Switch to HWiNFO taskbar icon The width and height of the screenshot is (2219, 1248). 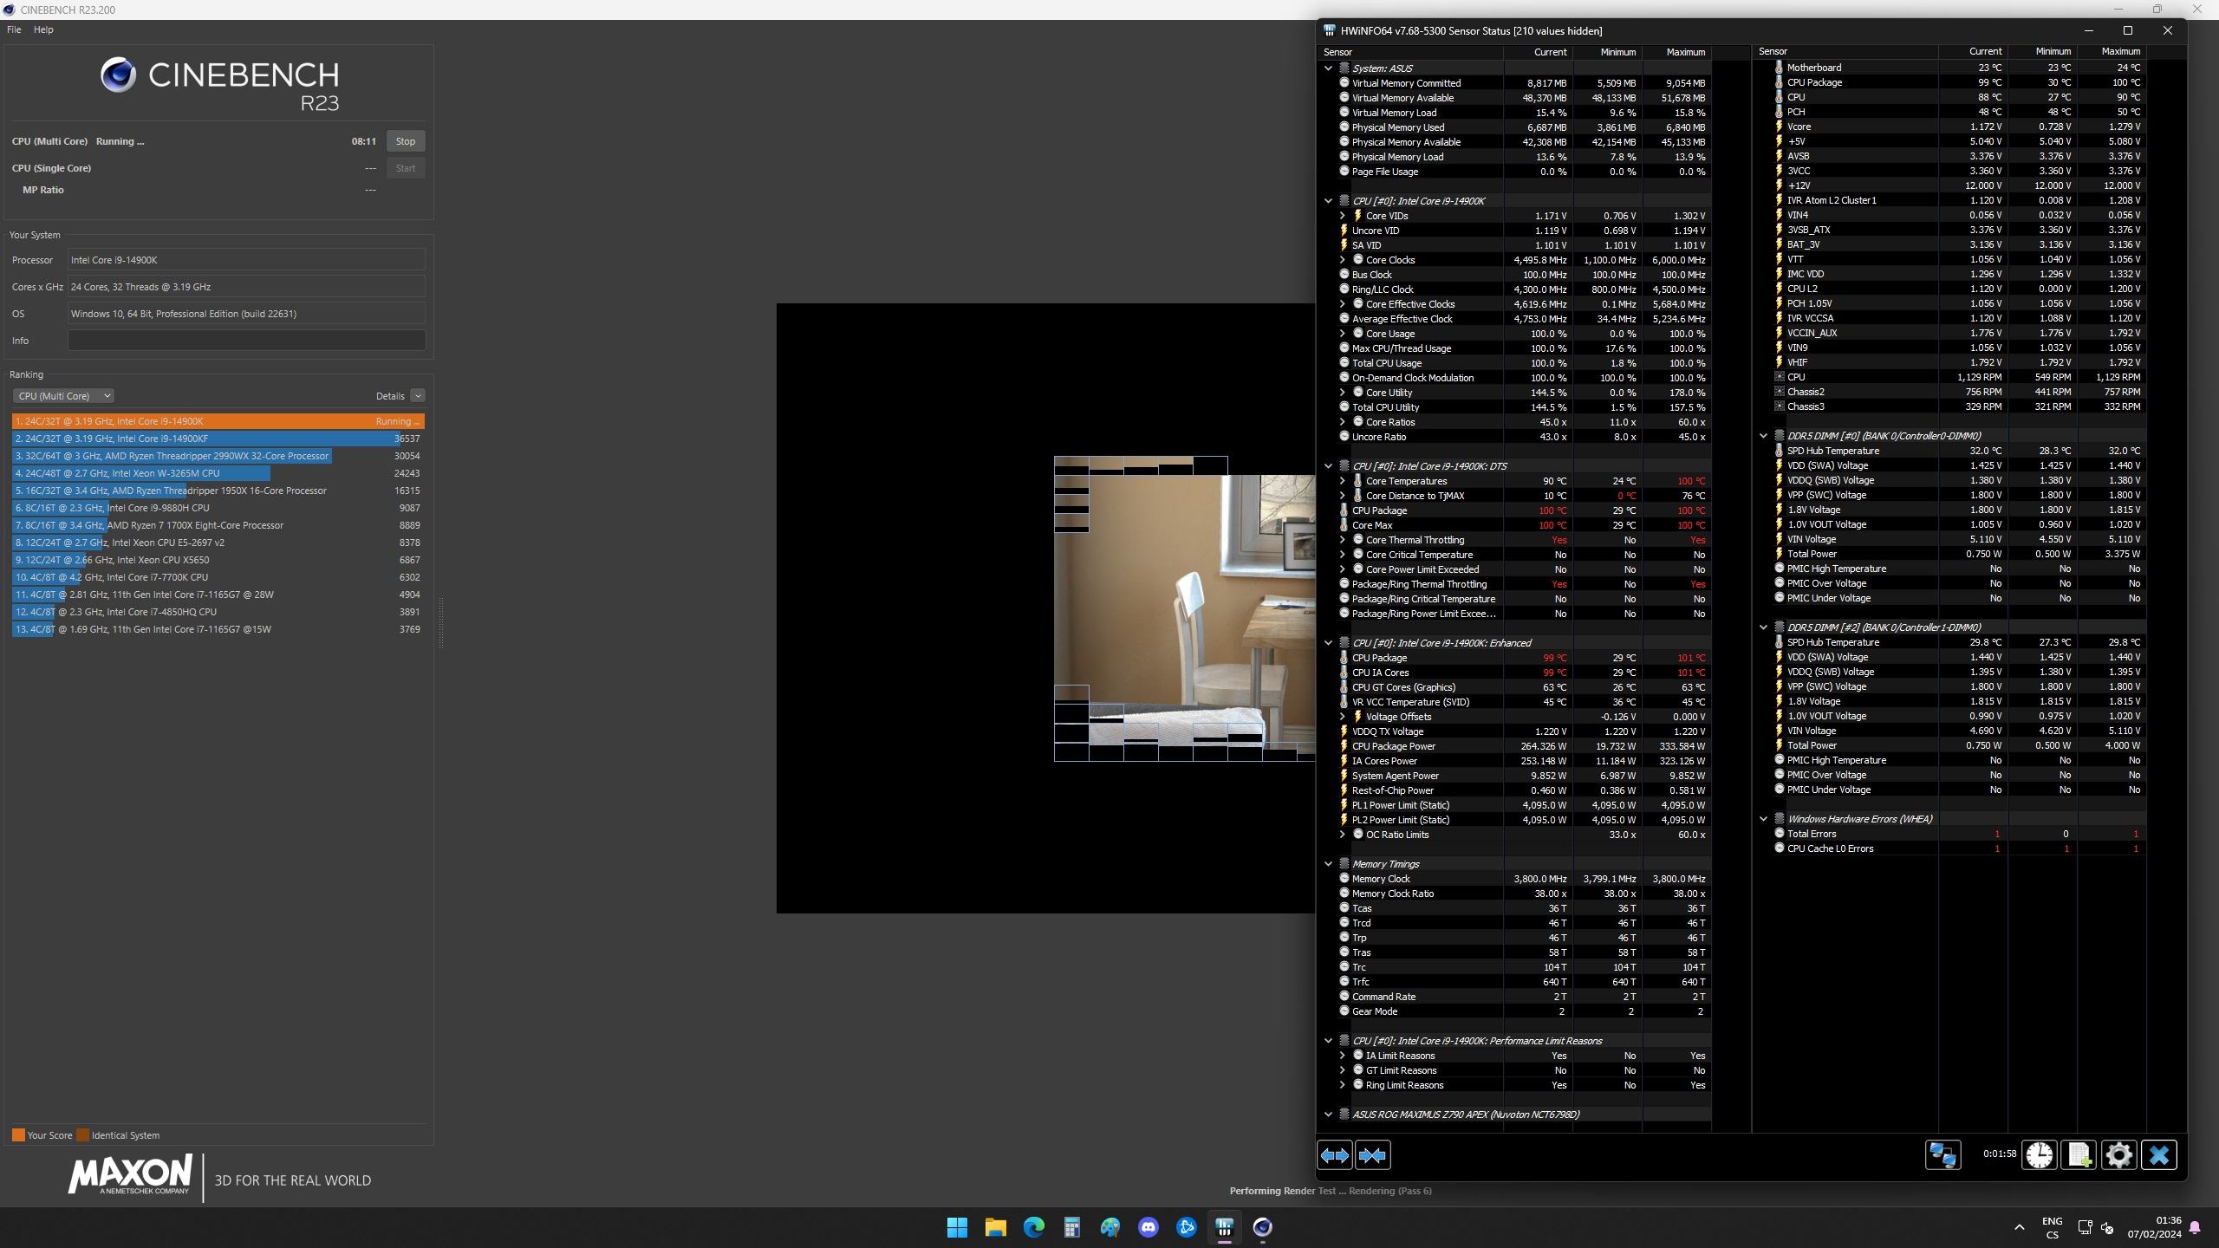(x=1224, y=1227)
